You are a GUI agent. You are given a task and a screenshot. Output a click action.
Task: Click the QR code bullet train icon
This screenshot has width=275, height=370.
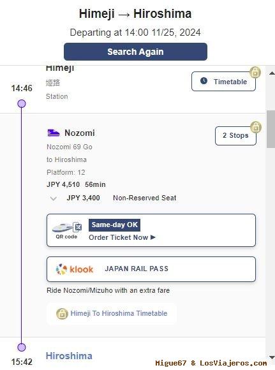pos(67,228)
